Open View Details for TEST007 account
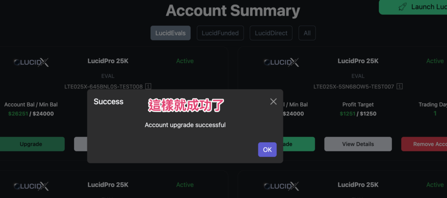Screen dimensions: 447x198 [358, 144]
